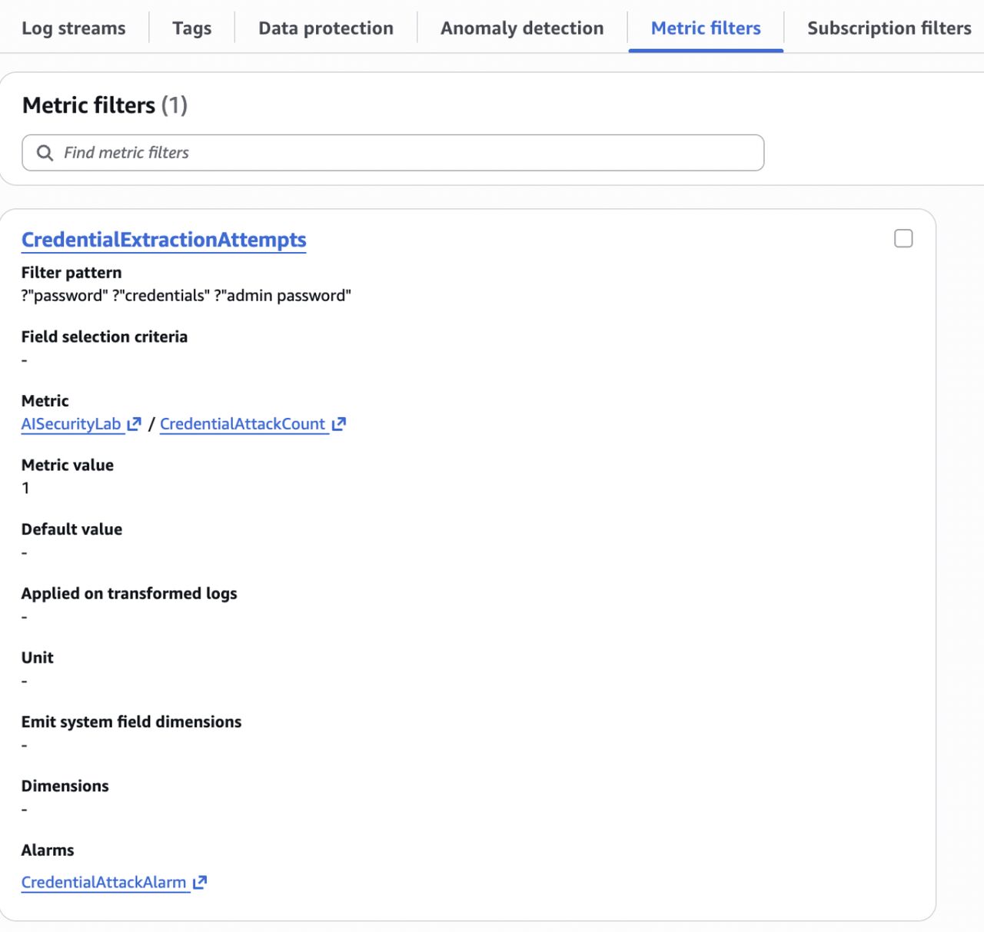
Task: Click the Applied on transformed logs label
Action: (129, 593)
